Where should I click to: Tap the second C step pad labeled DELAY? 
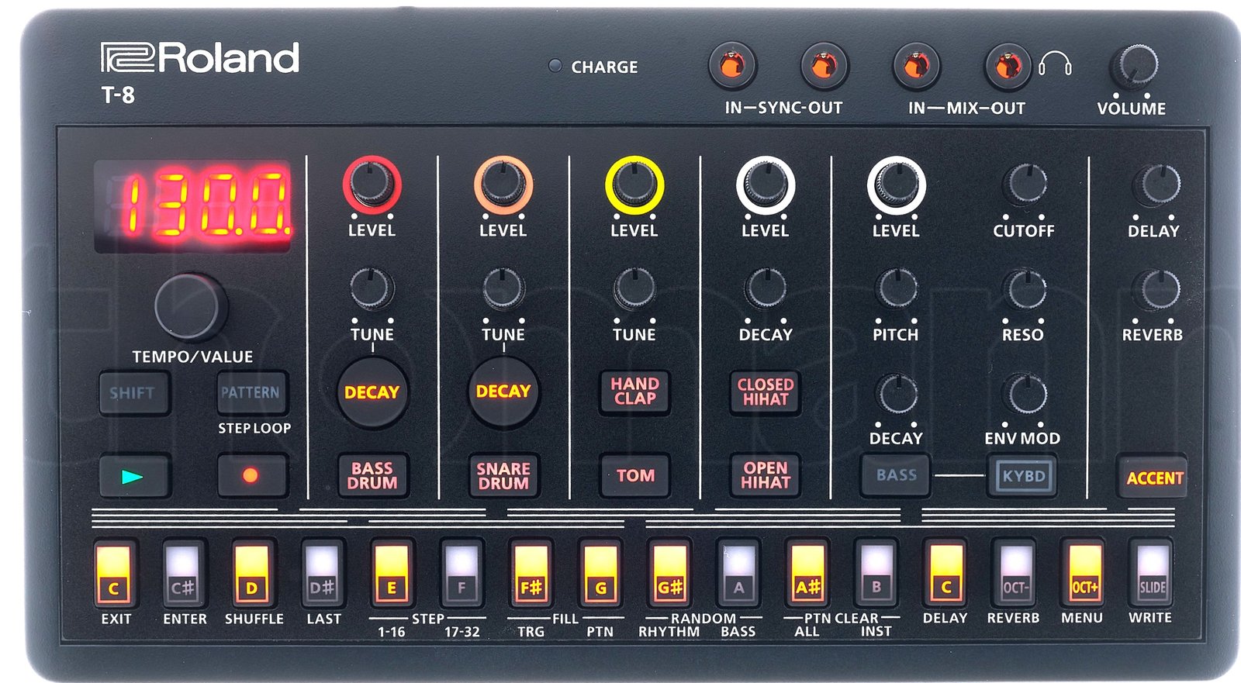click(x=945, y=574)
